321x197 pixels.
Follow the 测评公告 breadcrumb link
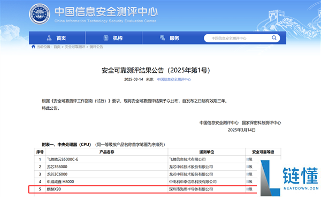coord(96,47)
